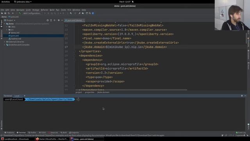Open the Build menu
The height and width of the screenshot is (141, 250).
52,10
